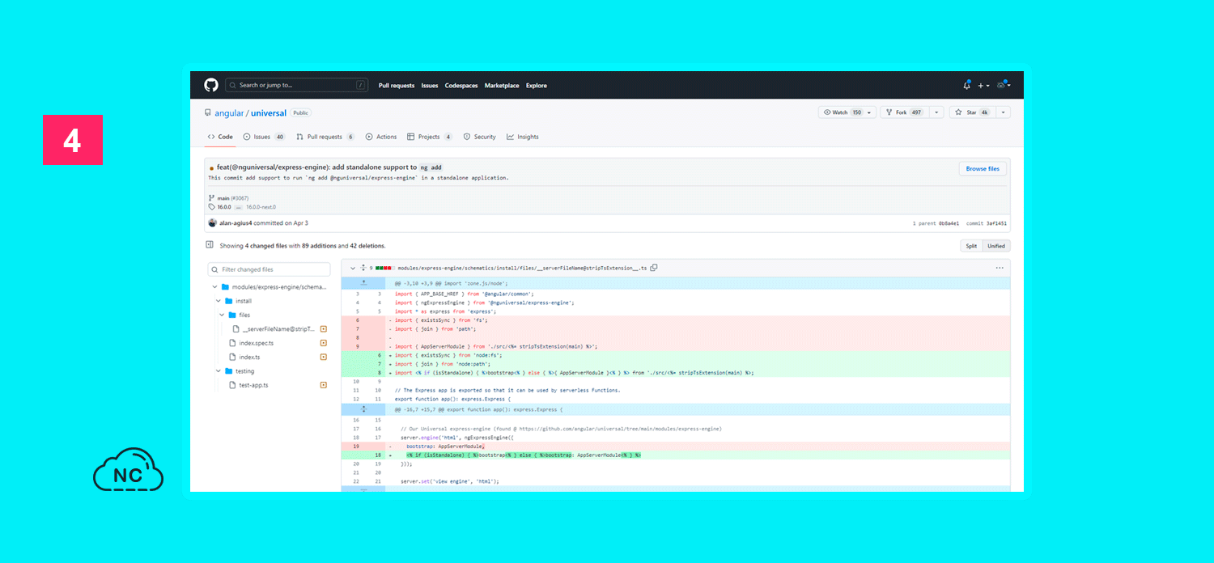1214x563 pixels.
Task: Click the Browse files button
Action: pyautogui.click(x=983, y=168)
